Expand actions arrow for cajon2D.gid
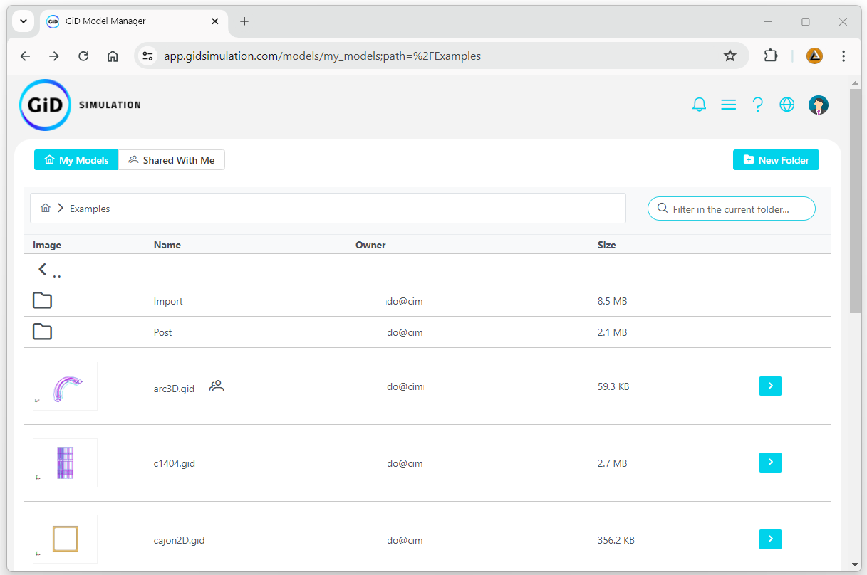The image size is (867, 575). (770, 539)
